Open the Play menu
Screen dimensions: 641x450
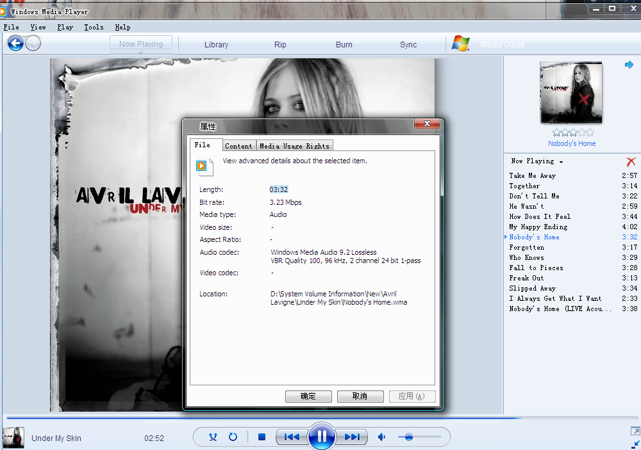(65, 27)
